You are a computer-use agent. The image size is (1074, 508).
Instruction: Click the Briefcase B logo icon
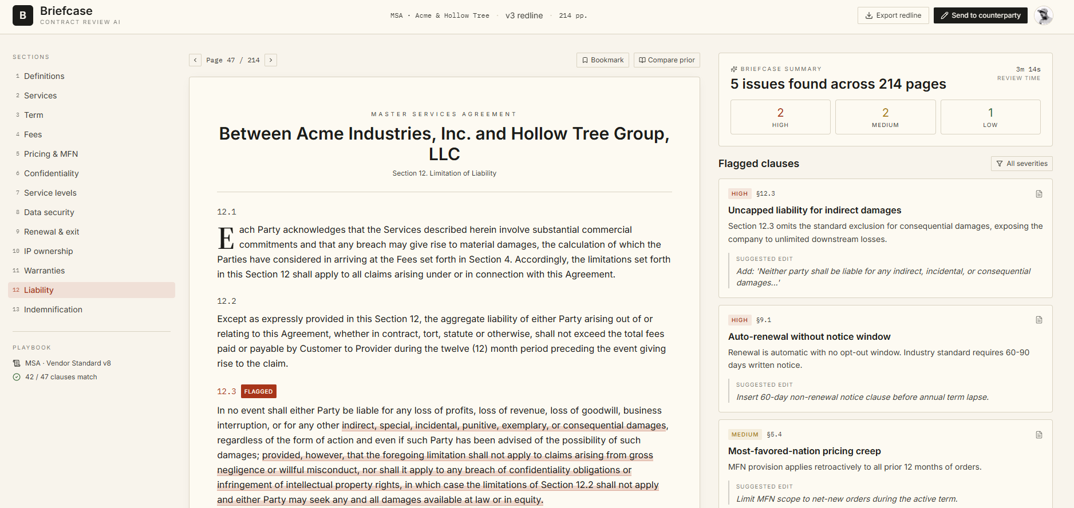point(23,15)
